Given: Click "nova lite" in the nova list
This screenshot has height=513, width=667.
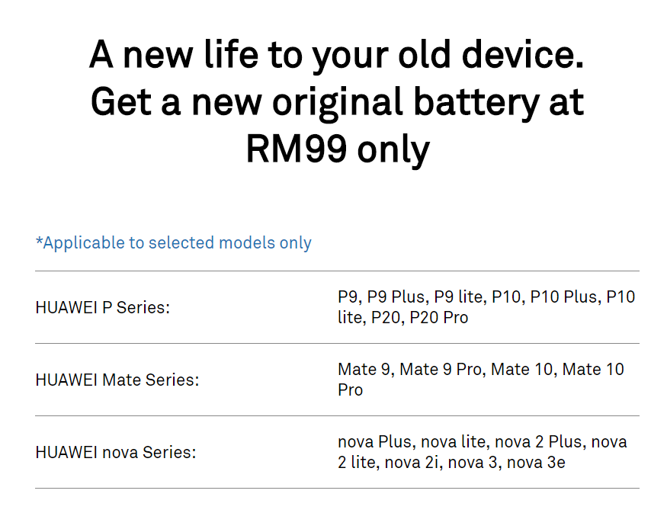Looking at the screenshot, I should (x=455, y=442).
